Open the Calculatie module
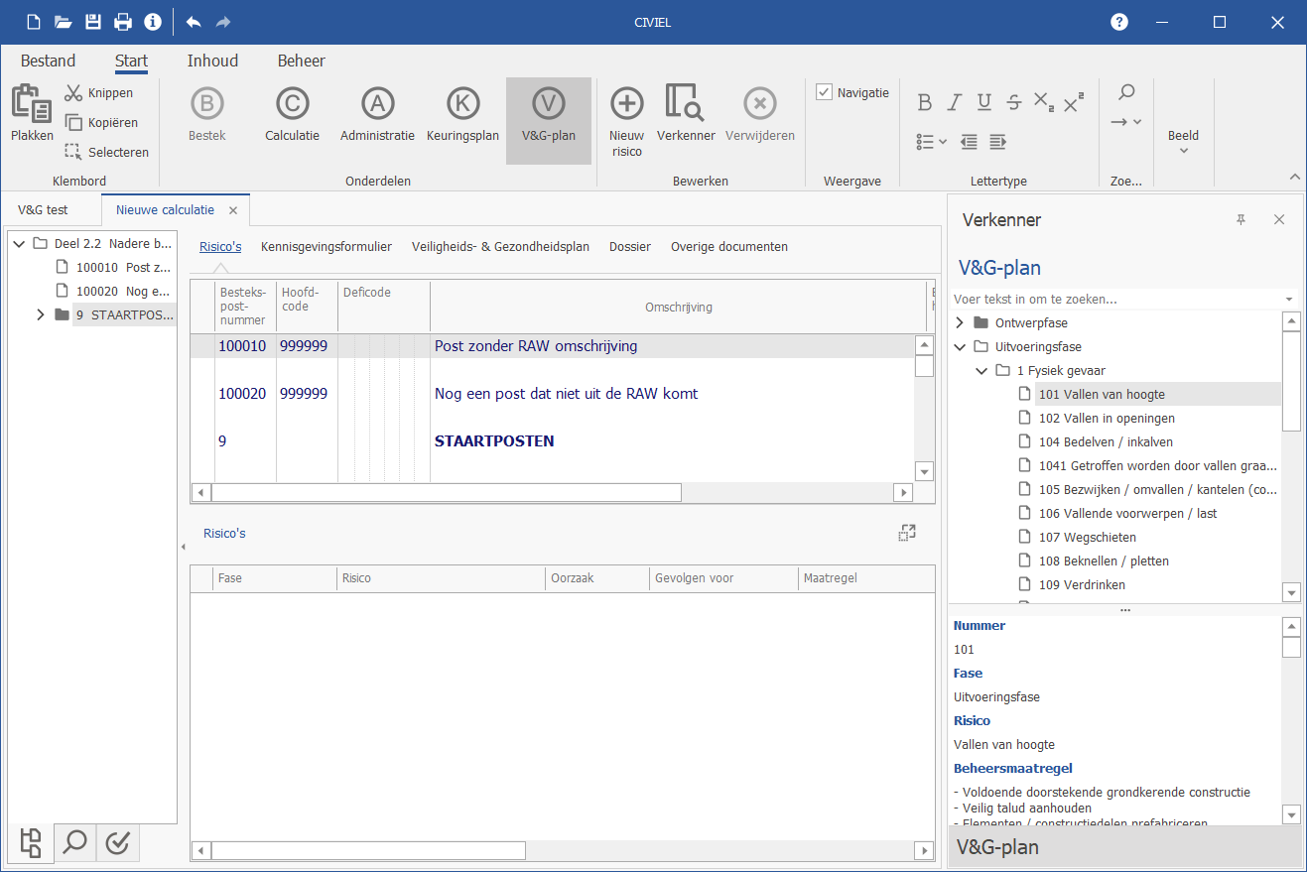 click(292, 115)
